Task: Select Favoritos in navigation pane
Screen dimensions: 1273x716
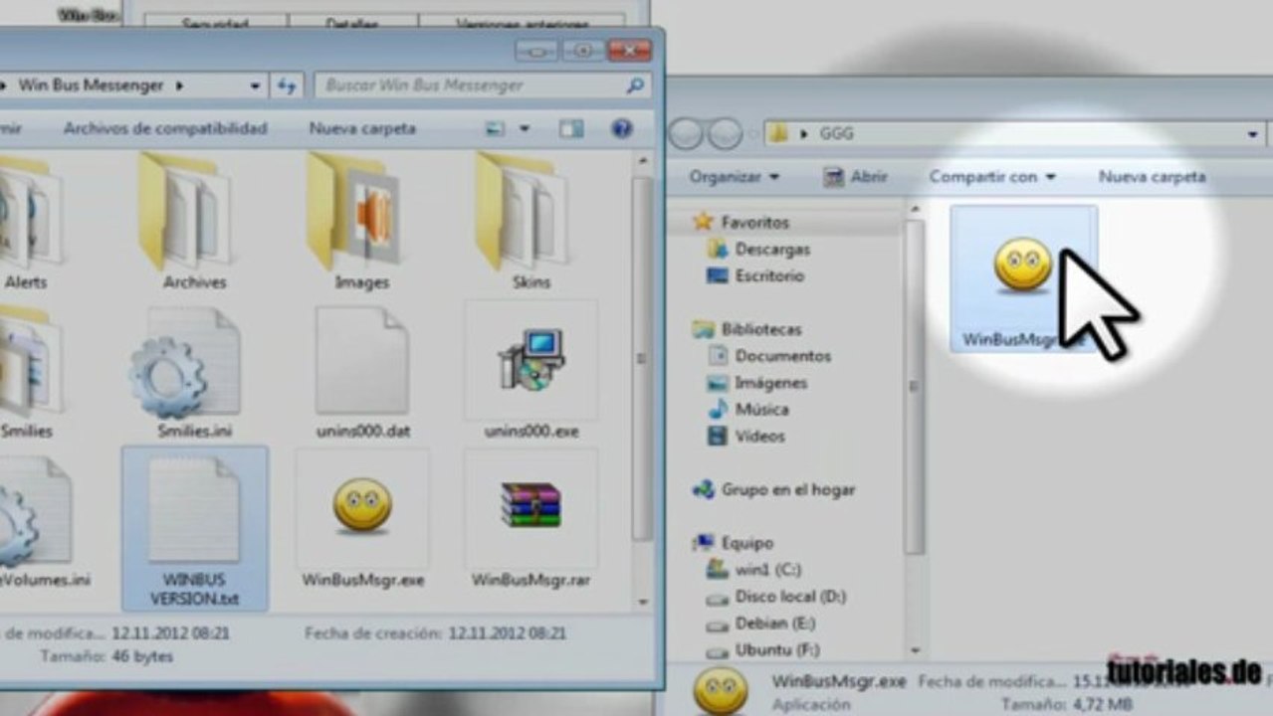Action: click(743, 223)
